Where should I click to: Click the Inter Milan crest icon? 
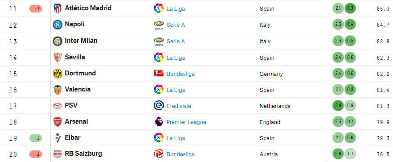click(x=57, y=41)
